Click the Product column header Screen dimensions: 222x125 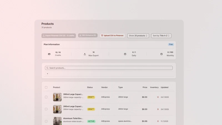(x=57, y=87)
